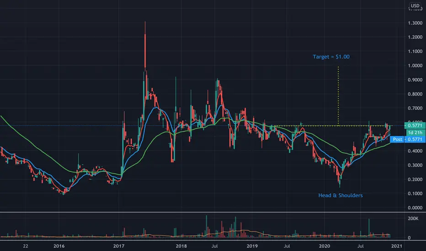Image resolution: width=426 pixels, height=251 pixels.
Task: Click the 1d 21h countdown label
Action: pyautogui.click(x=415, y=132)
